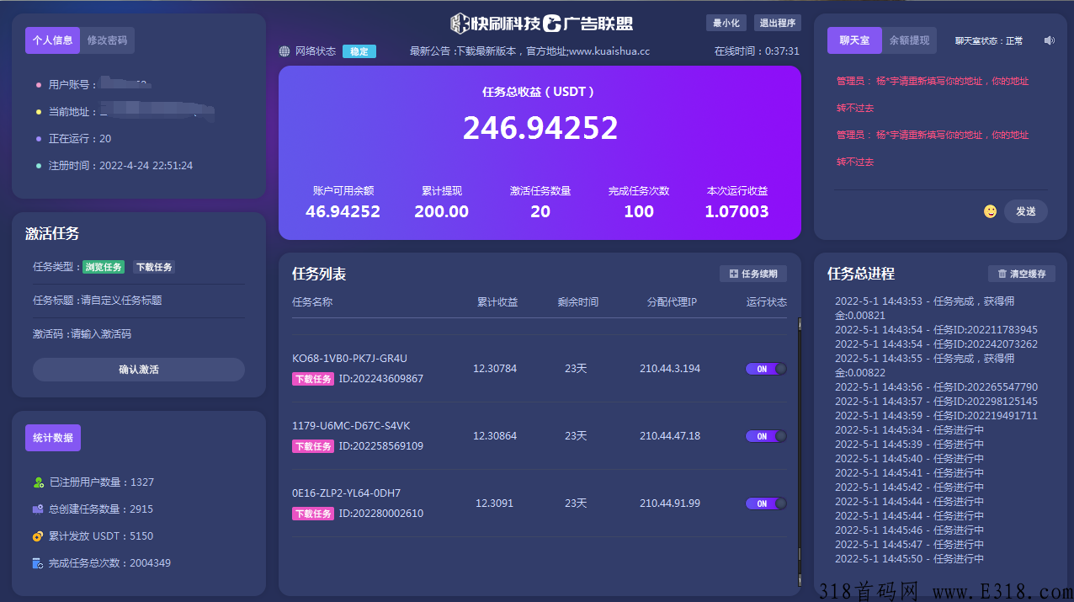Click task name 0E16-ZLP2-YL64-0DH7
Screen dimensions: 1074x602
pyautogui.click(x=346, y=493)
